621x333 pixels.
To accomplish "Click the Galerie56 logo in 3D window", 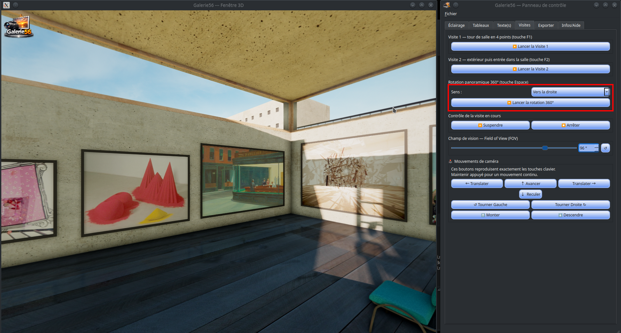I will (x=18, y=26).
